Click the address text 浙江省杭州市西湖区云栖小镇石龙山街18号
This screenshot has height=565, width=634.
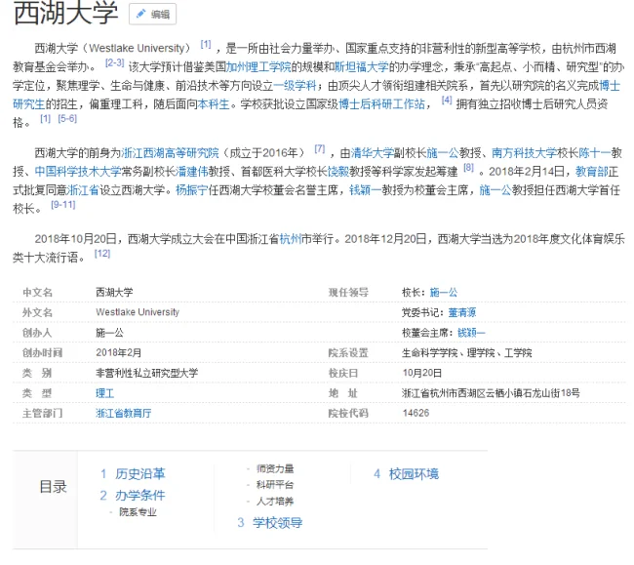tap(491, 393)
